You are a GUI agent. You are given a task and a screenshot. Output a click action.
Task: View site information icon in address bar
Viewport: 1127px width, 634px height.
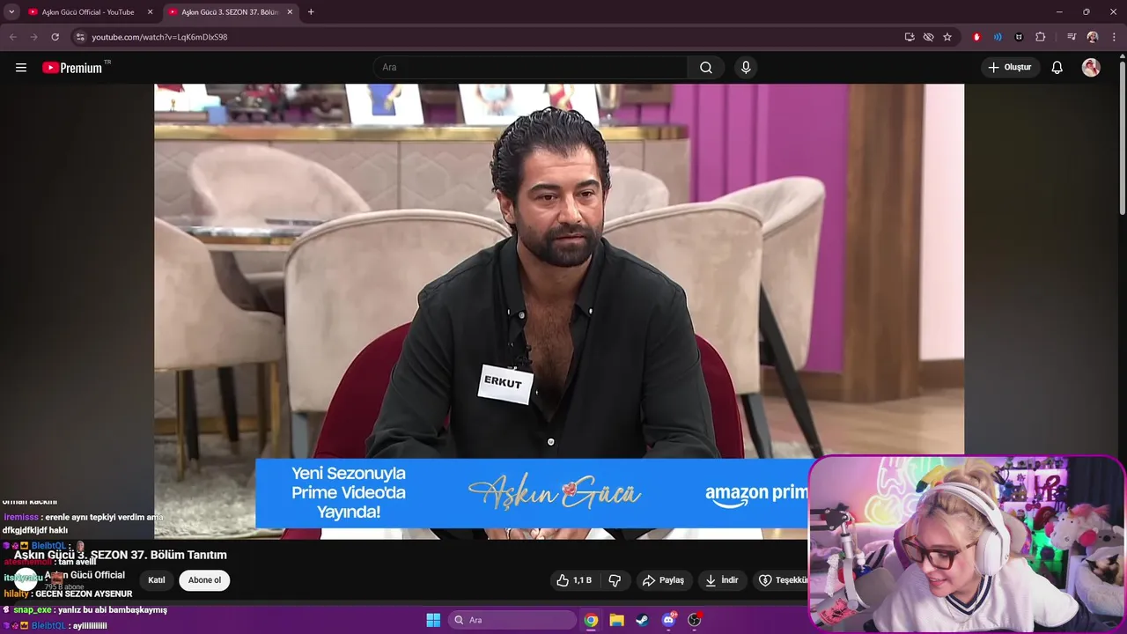(80, 37)
